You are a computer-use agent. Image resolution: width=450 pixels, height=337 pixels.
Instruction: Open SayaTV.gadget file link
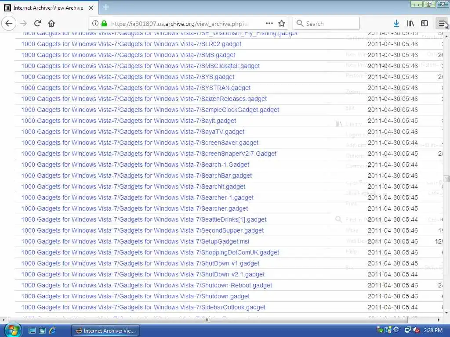[x=133, y=132]
